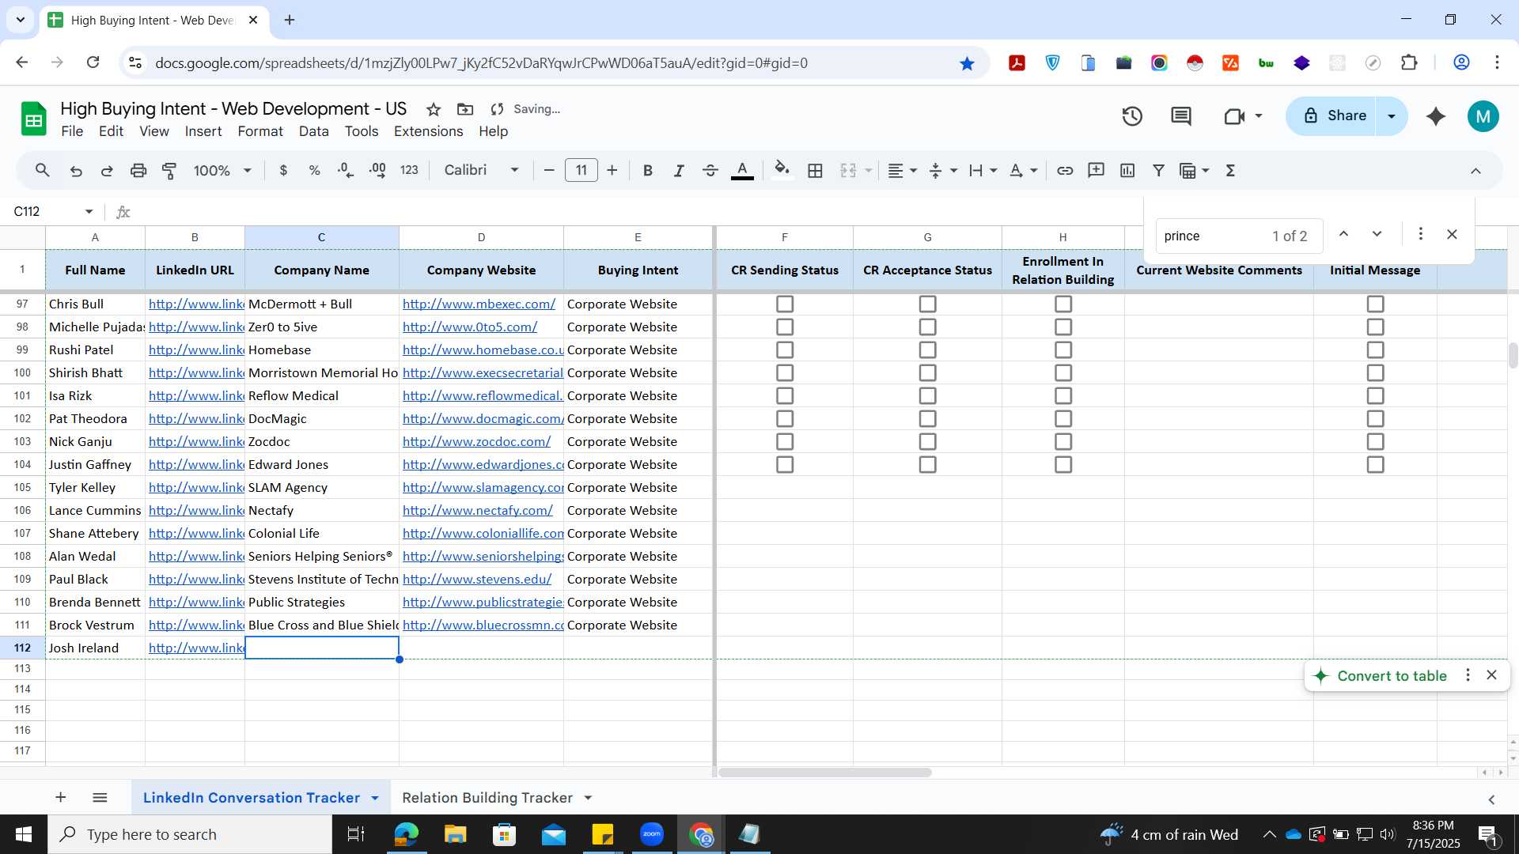This screenshot has width=1519, height=854.
Task: Open the zoom level dropdown
Action: tap(222, 171)
